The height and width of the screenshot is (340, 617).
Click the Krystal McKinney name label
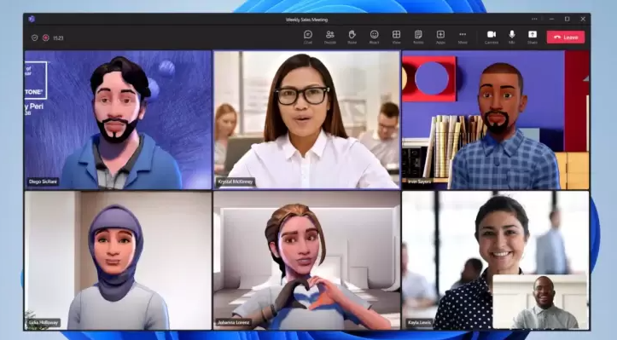pyautogui.click(x=236, y=182)
